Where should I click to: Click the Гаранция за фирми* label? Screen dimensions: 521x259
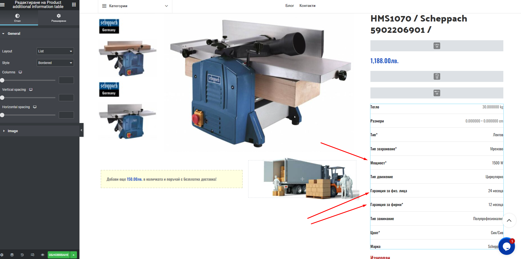387,205
